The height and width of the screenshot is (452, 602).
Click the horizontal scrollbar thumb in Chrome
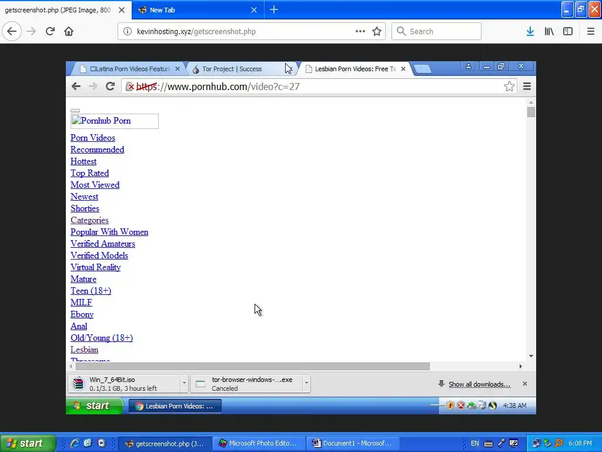[253, 366]
